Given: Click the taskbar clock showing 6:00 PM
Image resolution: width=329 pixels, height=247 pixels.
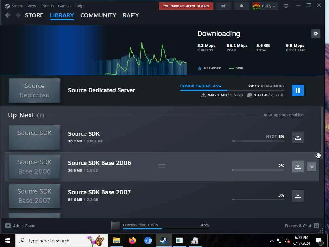Looking at the screenshot, I should [x=301, y=241].
